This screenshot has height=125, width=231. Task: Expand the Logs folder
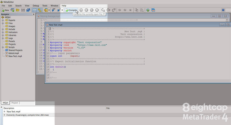tap(3, 38)
